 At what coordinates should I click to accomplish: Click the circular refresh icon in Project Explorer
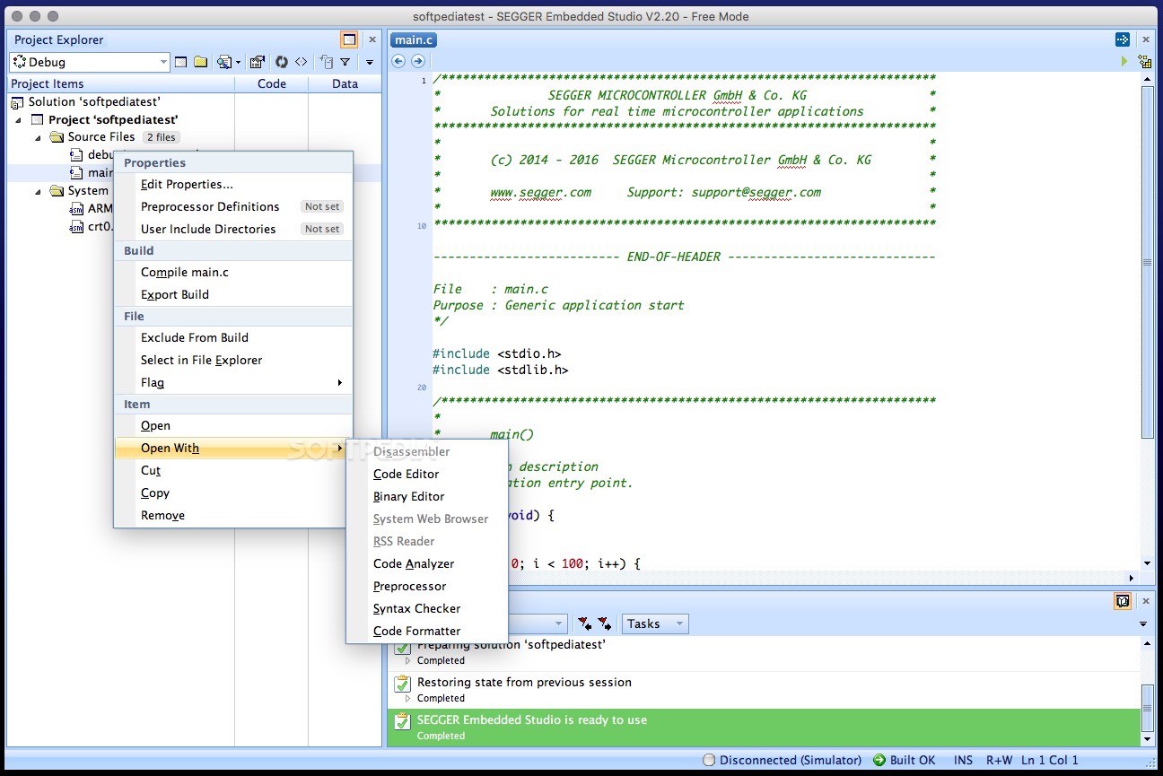(x=281, y=62)
